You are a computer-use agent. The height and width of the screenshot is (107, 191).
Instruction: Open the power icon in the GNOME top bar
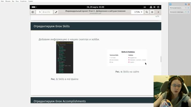(158, 7)
